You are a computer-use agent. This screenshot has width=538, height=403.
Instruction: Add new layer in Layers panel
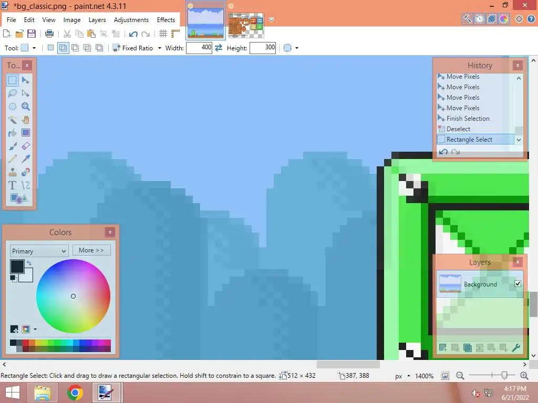click(x=443, y=348)
